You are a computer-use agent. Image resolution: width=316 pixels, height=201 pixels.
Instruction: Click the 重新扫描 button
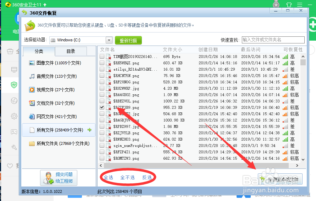tap(128, 41)
